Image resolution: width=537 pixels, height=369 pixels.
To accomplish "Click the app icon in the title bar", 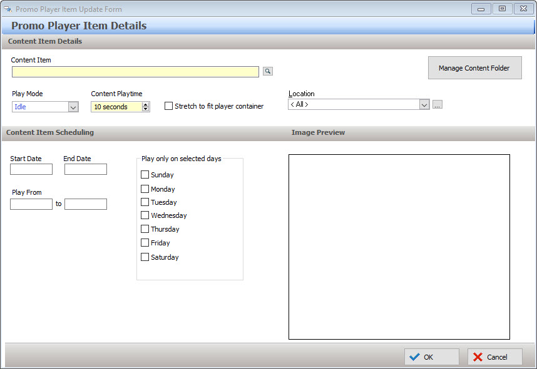I will [8, 9].
